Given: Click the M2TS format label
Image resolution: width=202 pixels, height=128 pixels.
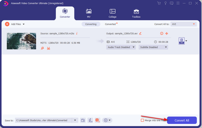Looking at the screenshot, I should coord(43,43).
